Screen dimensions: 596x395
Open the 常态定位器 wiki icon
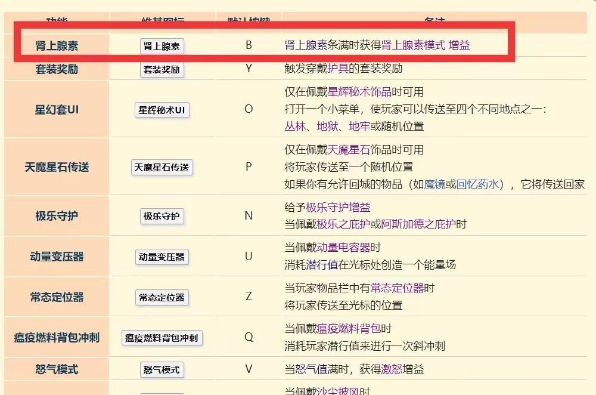pyautogui.click(x=161, y=297)
